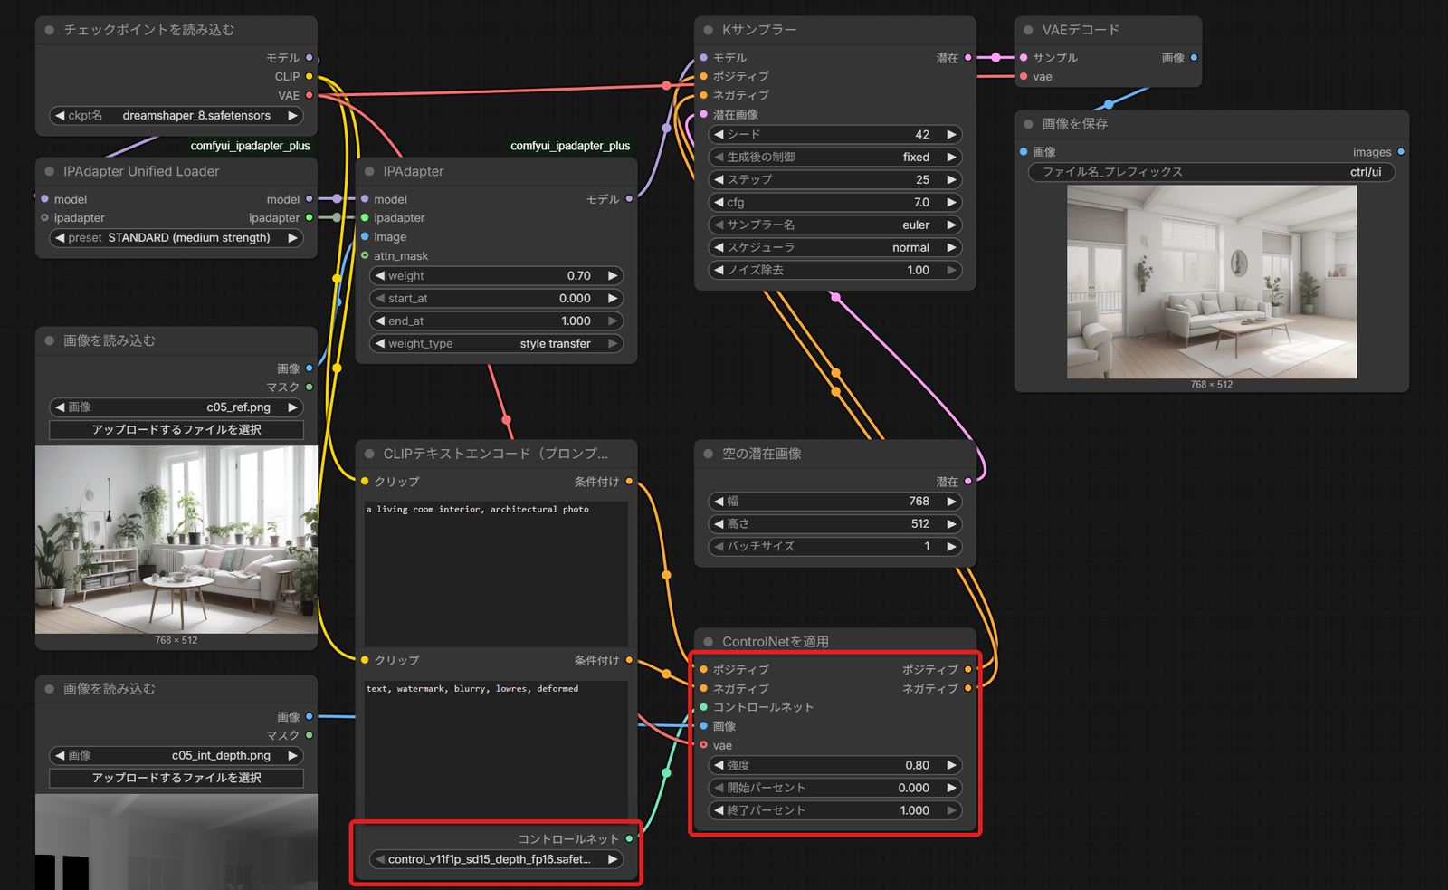The image size is (1448, 890).
Task: Click the images output socket on 画像を保存
Action: coord(1401,152)
